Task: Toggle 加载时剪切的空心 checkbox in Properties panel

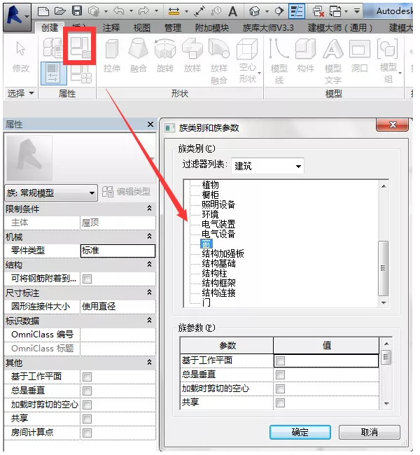Action: [x=87, y=405]
